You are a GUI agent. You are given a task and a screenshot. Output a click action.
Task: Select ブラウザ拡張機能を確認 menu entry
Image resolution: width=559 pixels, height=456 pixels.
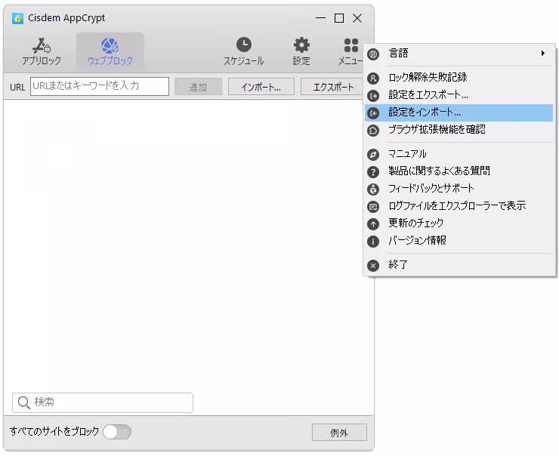pyautogui.click(x=459, y=130)
